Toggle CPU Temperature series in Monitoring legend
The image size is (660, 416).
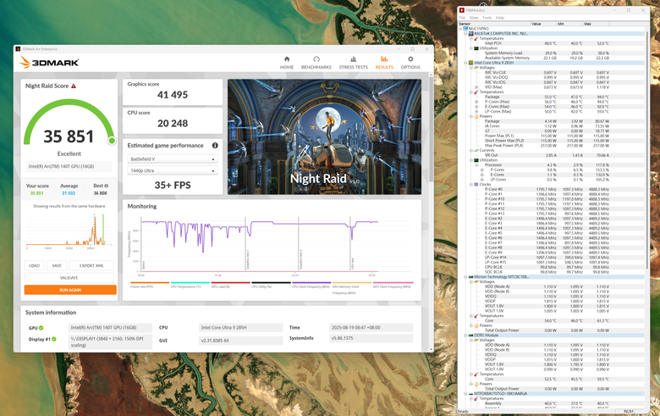pyautogui.click(x=190, y=285)
